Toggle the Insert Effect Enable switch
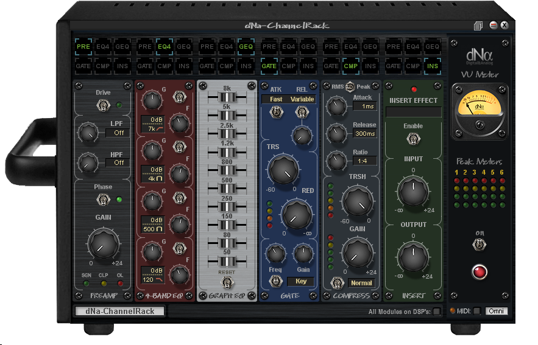This screenshot has width=538, height=345. coord(413,139)
